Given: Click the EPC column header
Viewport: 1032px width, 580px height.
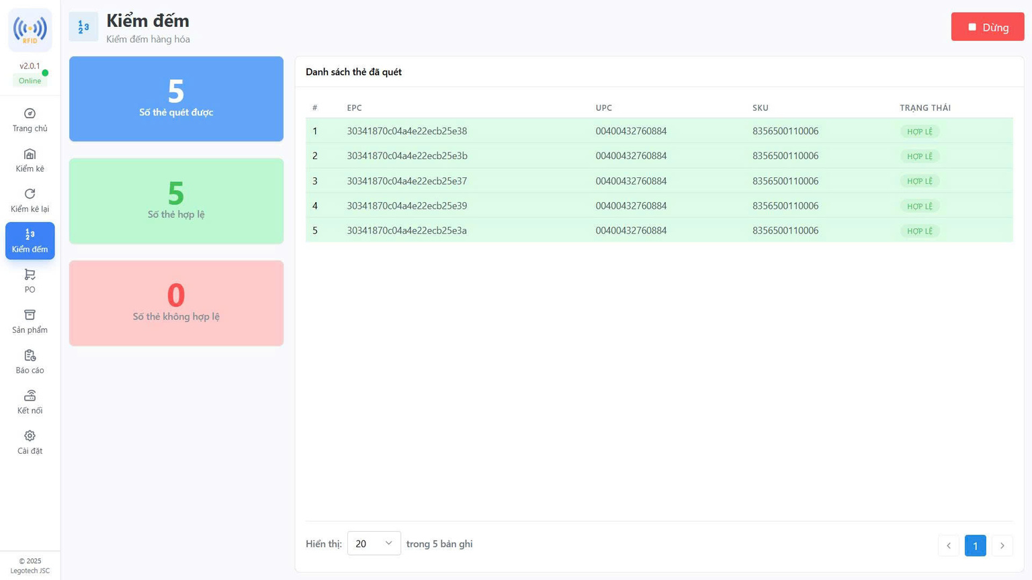Looking at the screenshot, I should [x=354, y=108].
